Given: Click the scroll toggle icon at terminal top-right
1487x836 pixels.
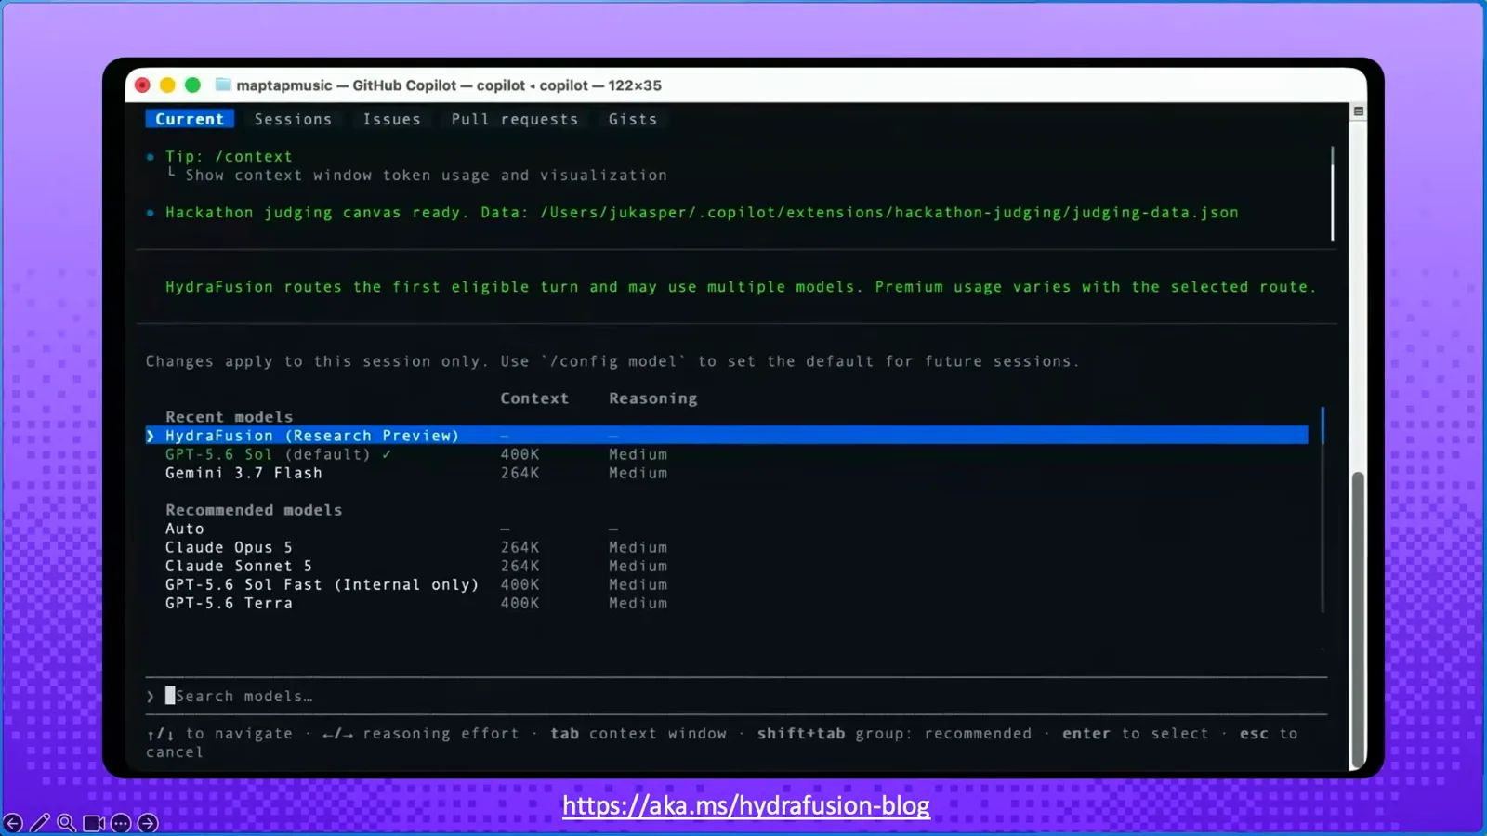Looking at the screenshot, I should tap(1358, 111).
